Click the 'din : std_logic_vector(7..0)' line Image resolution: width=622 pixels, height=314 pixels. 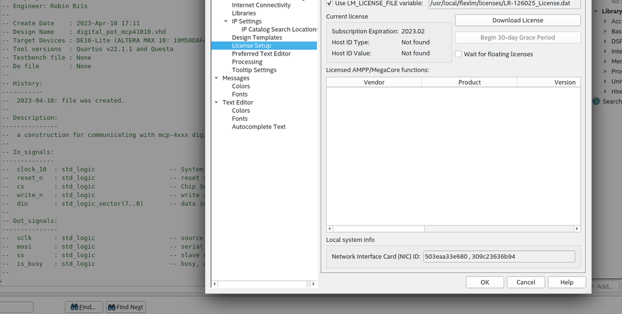pyautogui.click(x=72, y=203)
